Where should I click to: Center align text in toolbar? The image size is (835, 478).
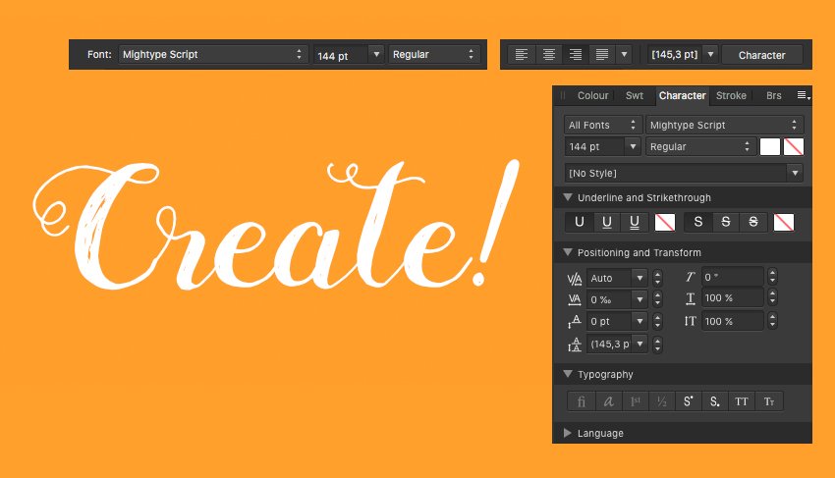coord(548,54)
